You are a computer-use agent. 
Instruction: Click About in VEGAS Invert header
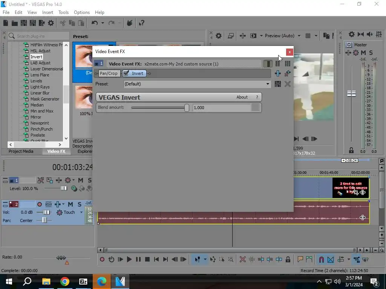click(x=242, y=97)
